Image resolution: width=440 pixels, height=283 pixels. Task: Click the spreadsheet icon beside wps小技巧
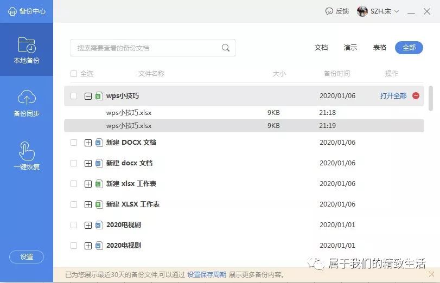click(99, 96)
